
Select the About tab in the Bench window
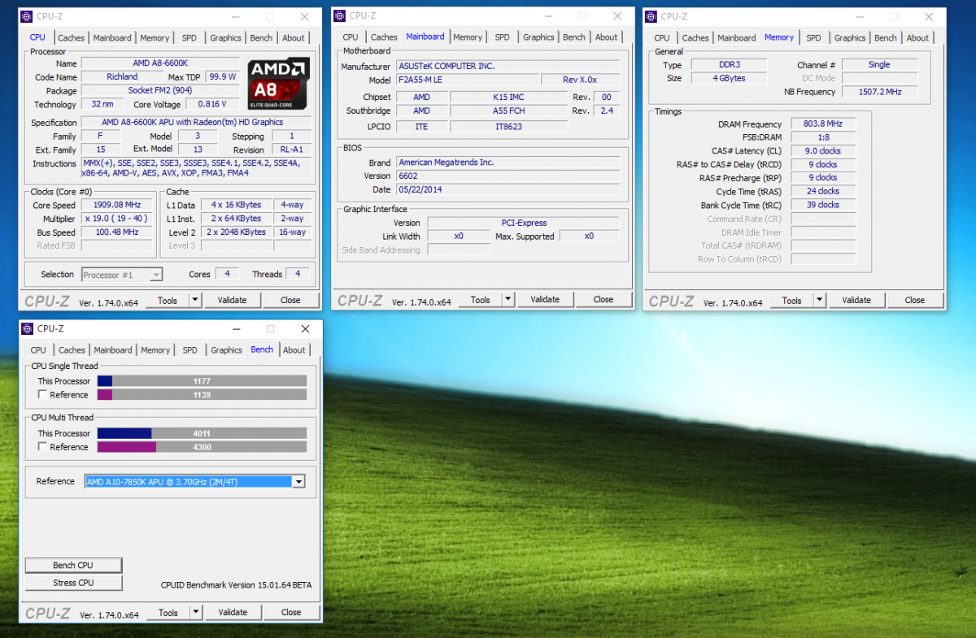click(x=294, y=350)
